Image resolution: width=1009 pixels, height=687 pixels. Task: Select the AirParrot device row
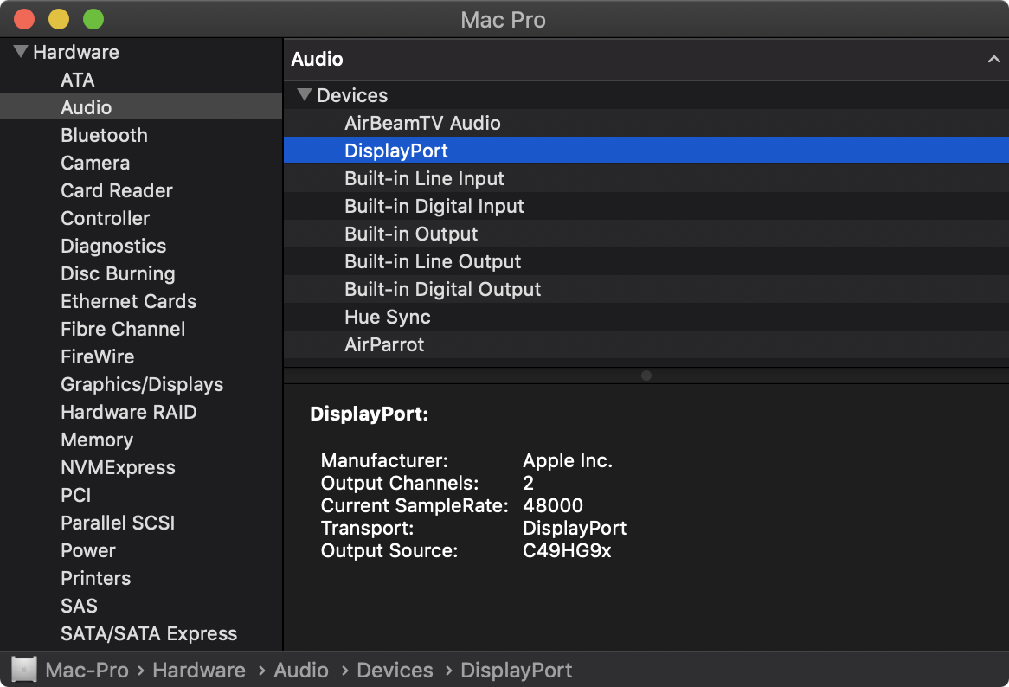(x=384, y=344)
